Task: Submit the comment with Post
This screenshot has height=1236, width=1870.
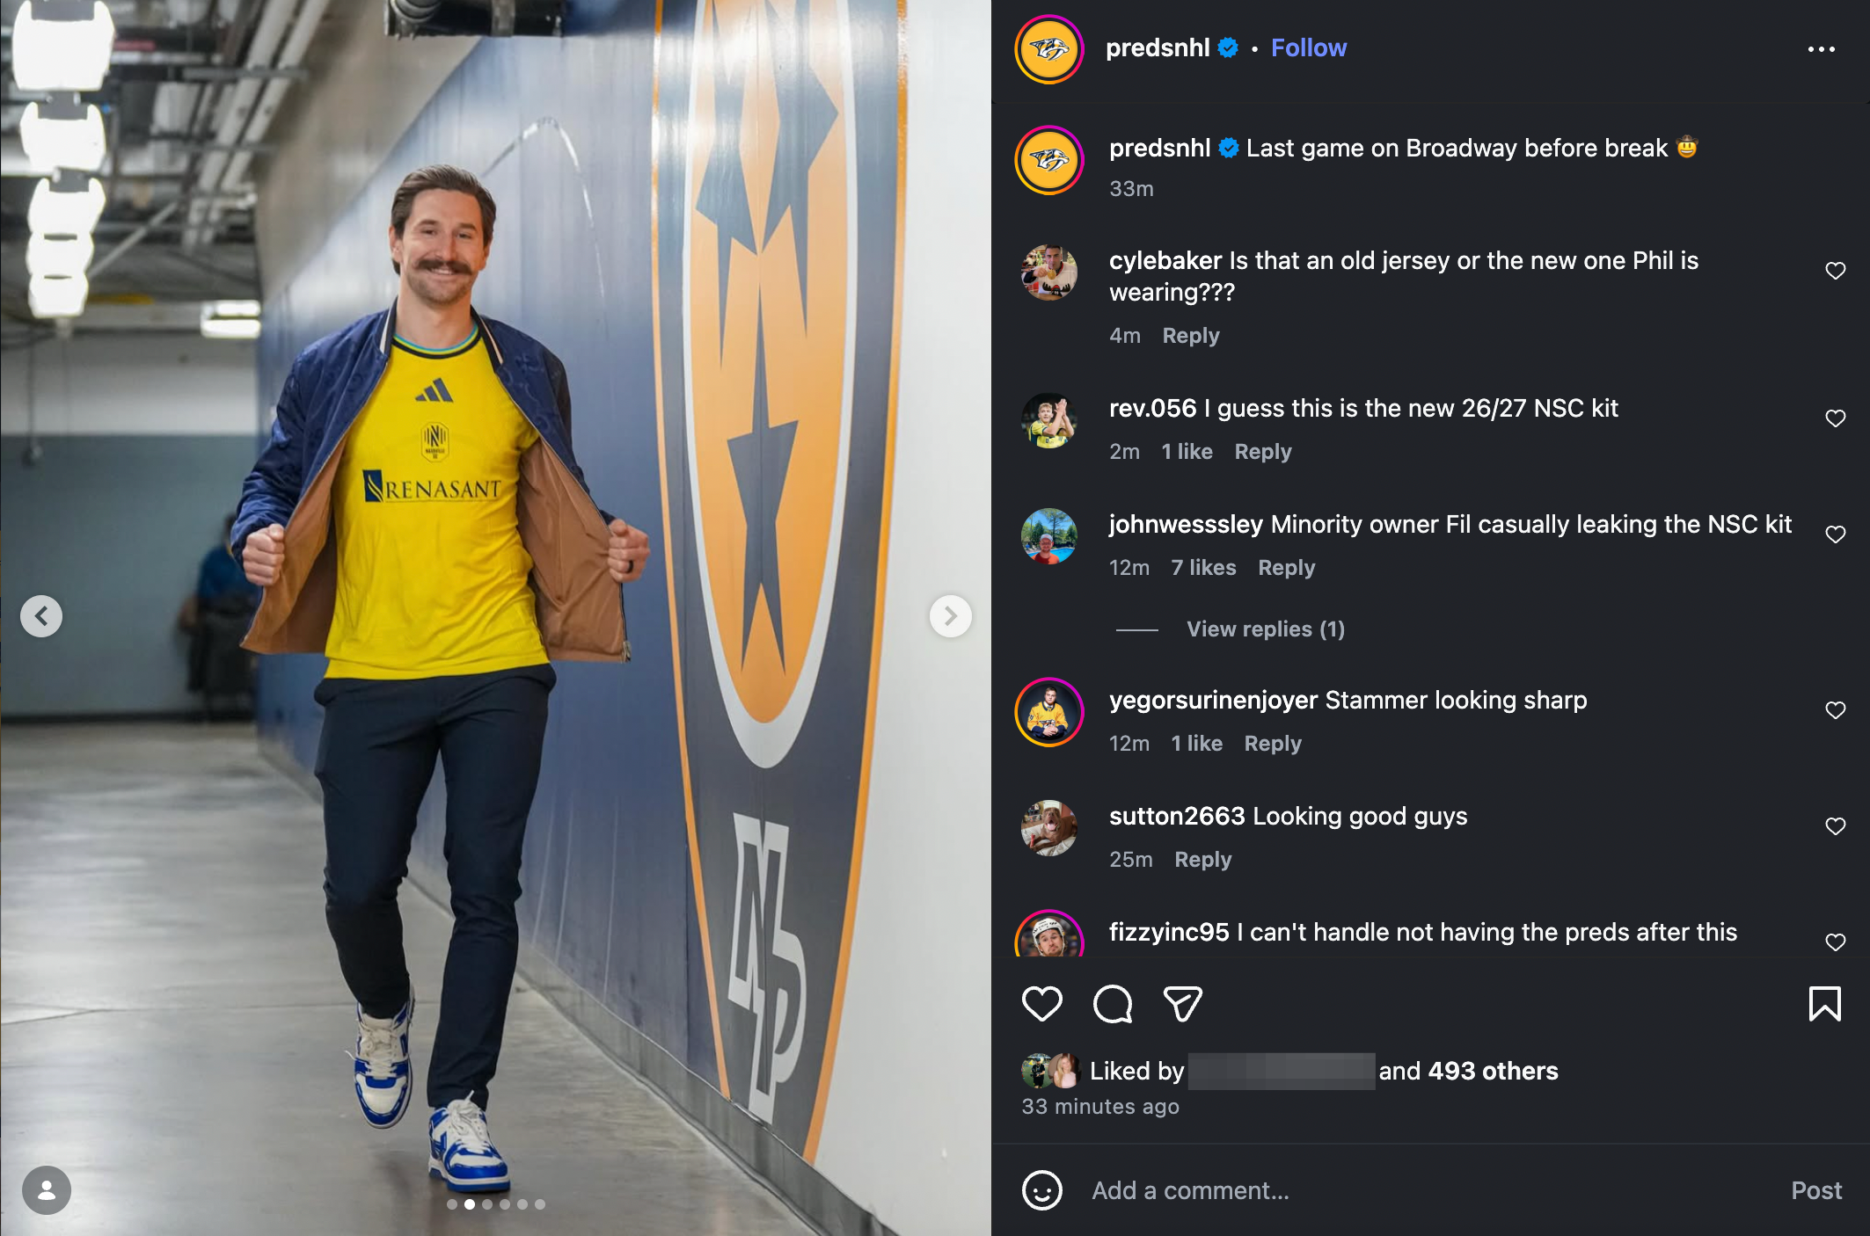Action: [1816, 1190]
